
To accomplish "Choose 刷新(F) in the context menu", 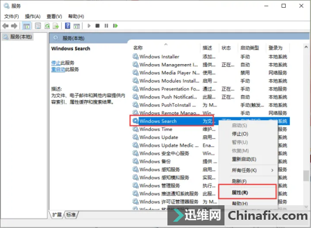I will (x=248, y=181).
